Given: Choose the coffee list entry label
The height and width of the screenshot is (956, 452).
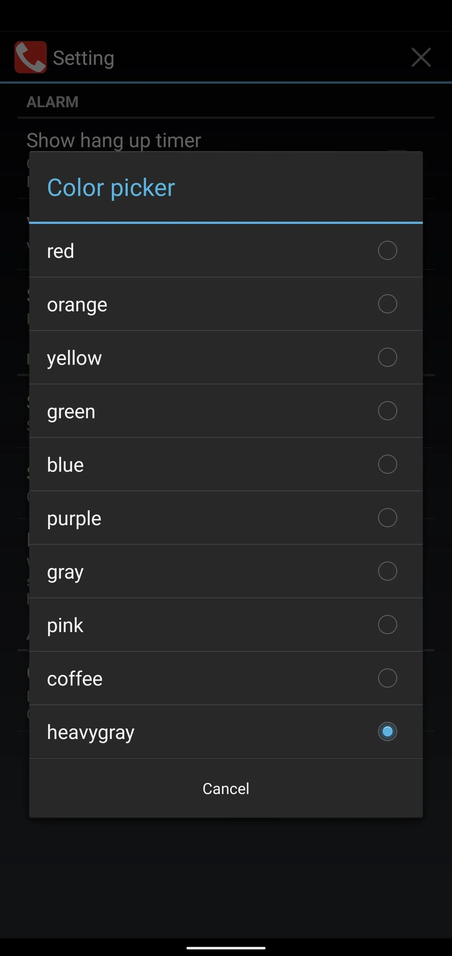Looking at the screenshot, I should (x=75, y=679).
